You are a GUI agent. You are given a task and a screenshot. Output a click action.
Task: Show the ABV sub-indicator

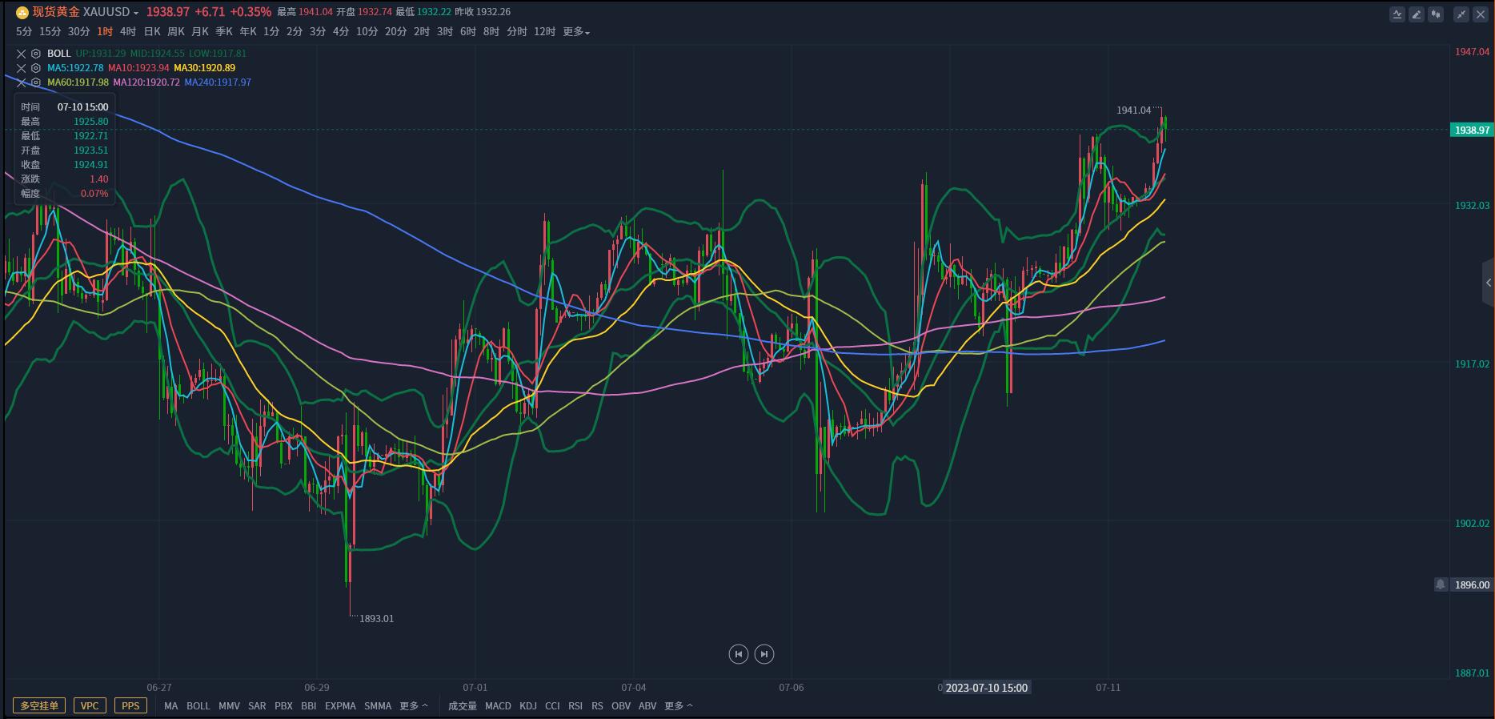647,706
